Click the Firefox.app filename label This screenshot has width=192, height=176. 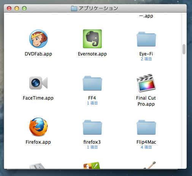pyautogui.click(x=38, y=142)
